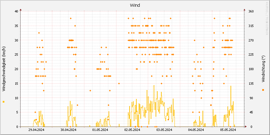Click the Windrichtung (°) axis label
This screenshot has width=270, height=135.
click(x=263, y=69)
